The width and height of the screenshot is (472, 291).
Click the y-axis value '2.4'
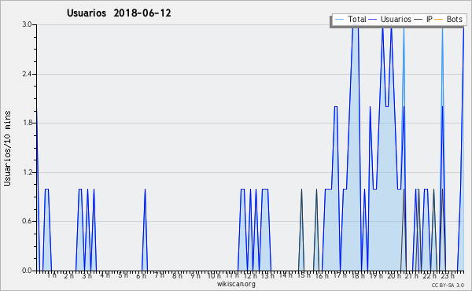[x=27, y=74]
